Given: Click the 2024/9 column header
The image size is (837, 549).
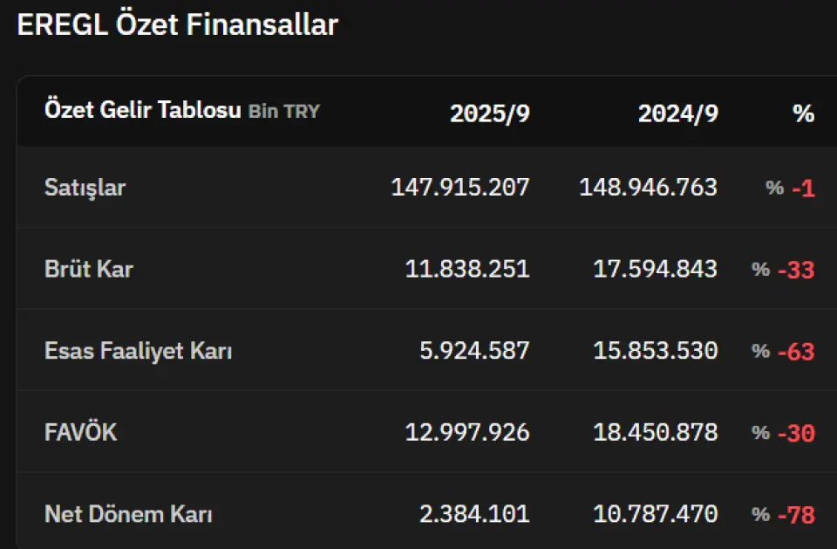Looking at the screenshot, I should click(677, 113).
